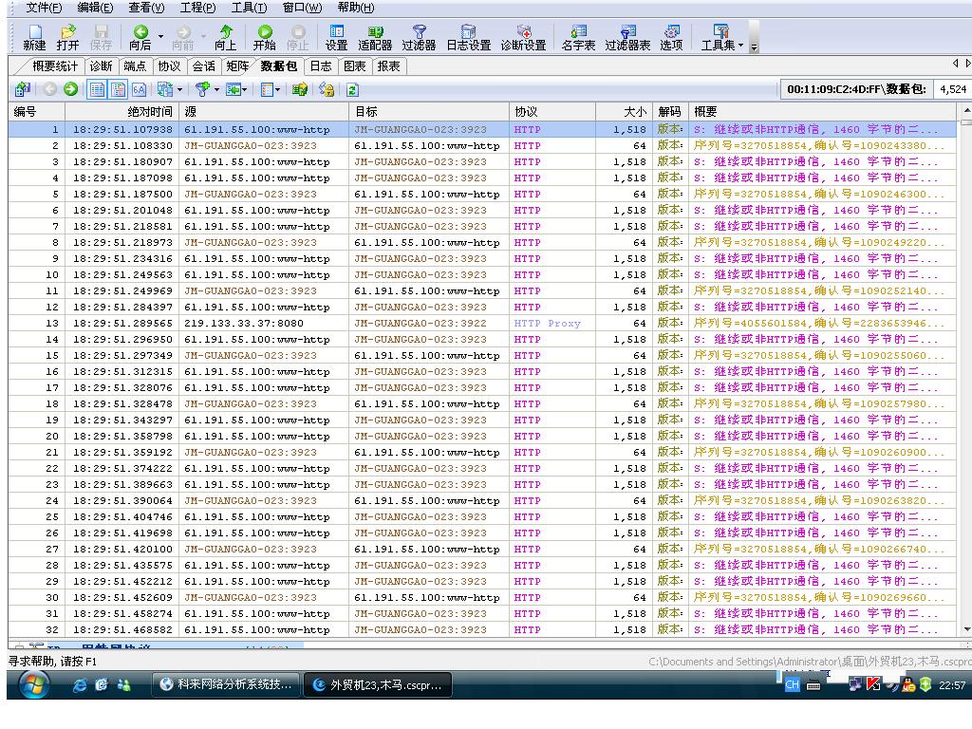
Task: Open a capture file with 打开 icon
Action: pos(67,37)
